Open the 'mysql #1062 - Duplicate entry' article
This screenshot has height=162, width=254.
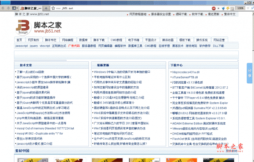click(x=40, y=134)
